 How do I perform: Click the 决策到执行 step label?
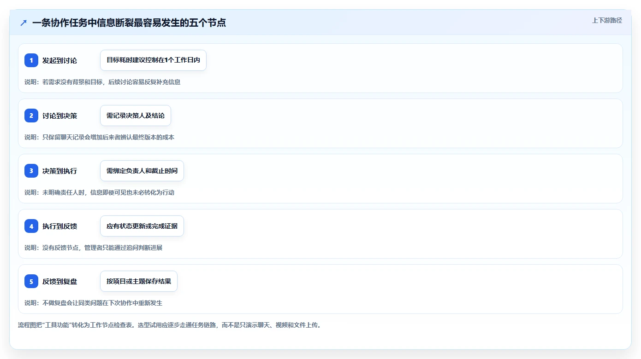(x=59, y=171)
